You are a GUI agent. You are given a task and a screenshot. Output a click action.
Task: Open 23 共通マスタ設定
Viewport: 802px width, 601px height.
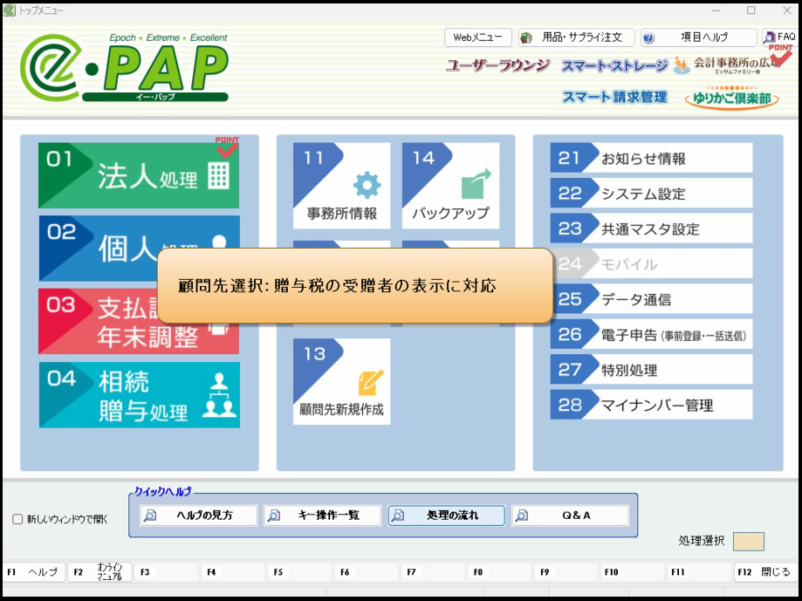coord(651,229)
